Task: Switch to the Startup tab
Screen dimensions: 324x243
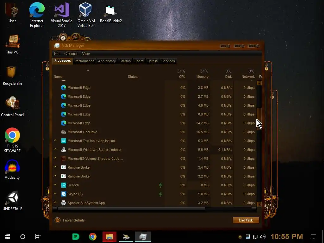Action: [125, 61]
